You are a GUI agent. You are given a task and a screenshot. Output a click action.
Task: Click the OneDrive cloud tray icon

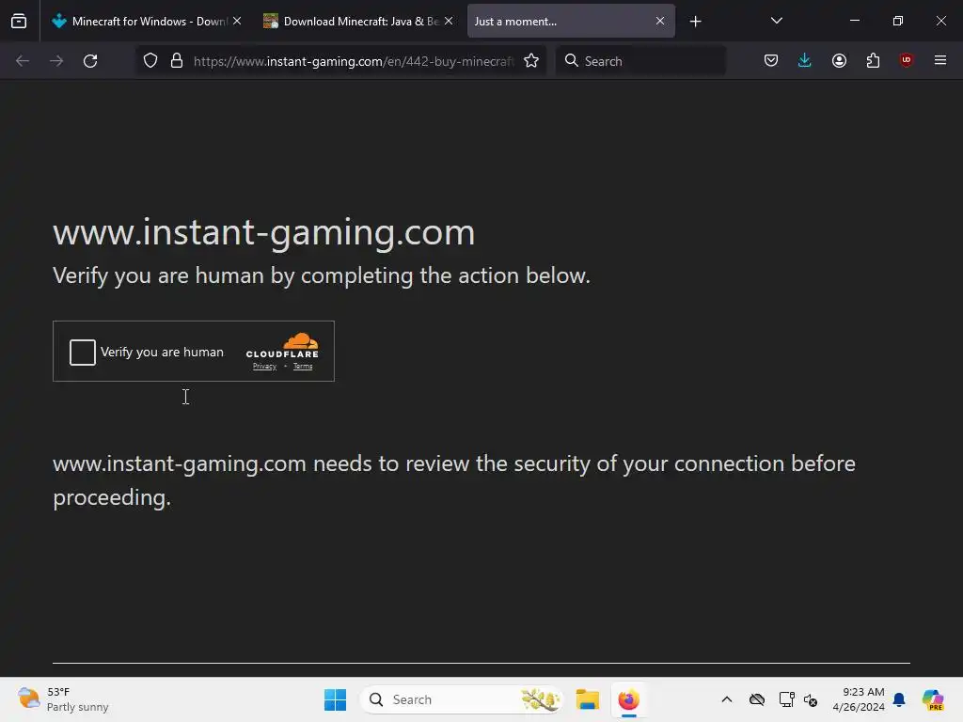click(x=757, y=699)
